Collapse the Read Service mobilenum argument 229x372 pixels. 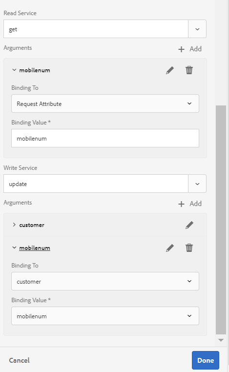coord(14,70)
